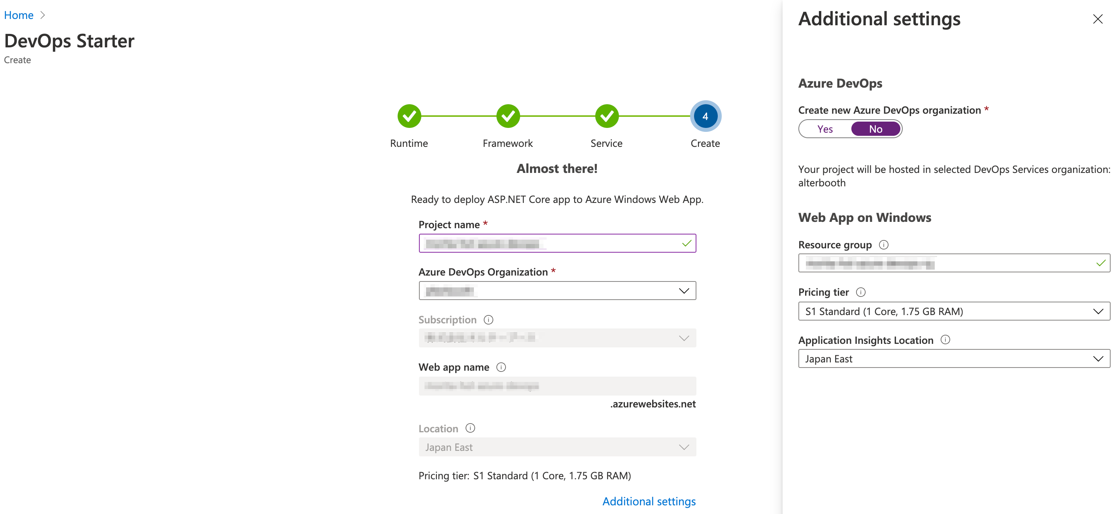Go to the Service step
This screenshot has height=514, width=1113.
607,116
